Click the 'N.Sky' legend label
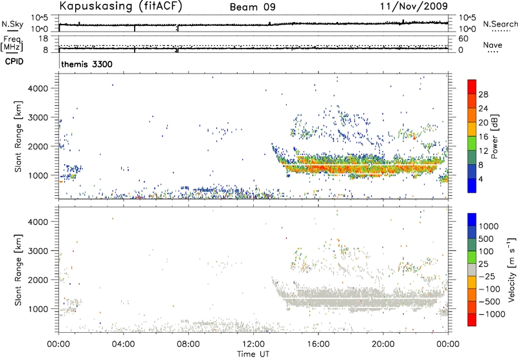Viewport: 518px width, 358px height. point(12,24)
